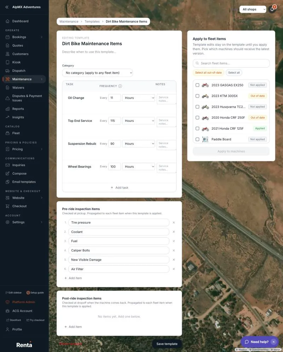
Task: Click the 2023 GASGAS EX250 bike thumbnail
Action: coord(205,85)
